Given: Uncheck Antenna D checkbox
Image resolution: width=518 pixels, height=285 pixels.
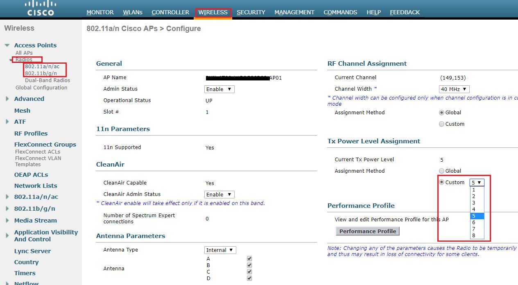Looking at the screenshot, I should point(249,278).
